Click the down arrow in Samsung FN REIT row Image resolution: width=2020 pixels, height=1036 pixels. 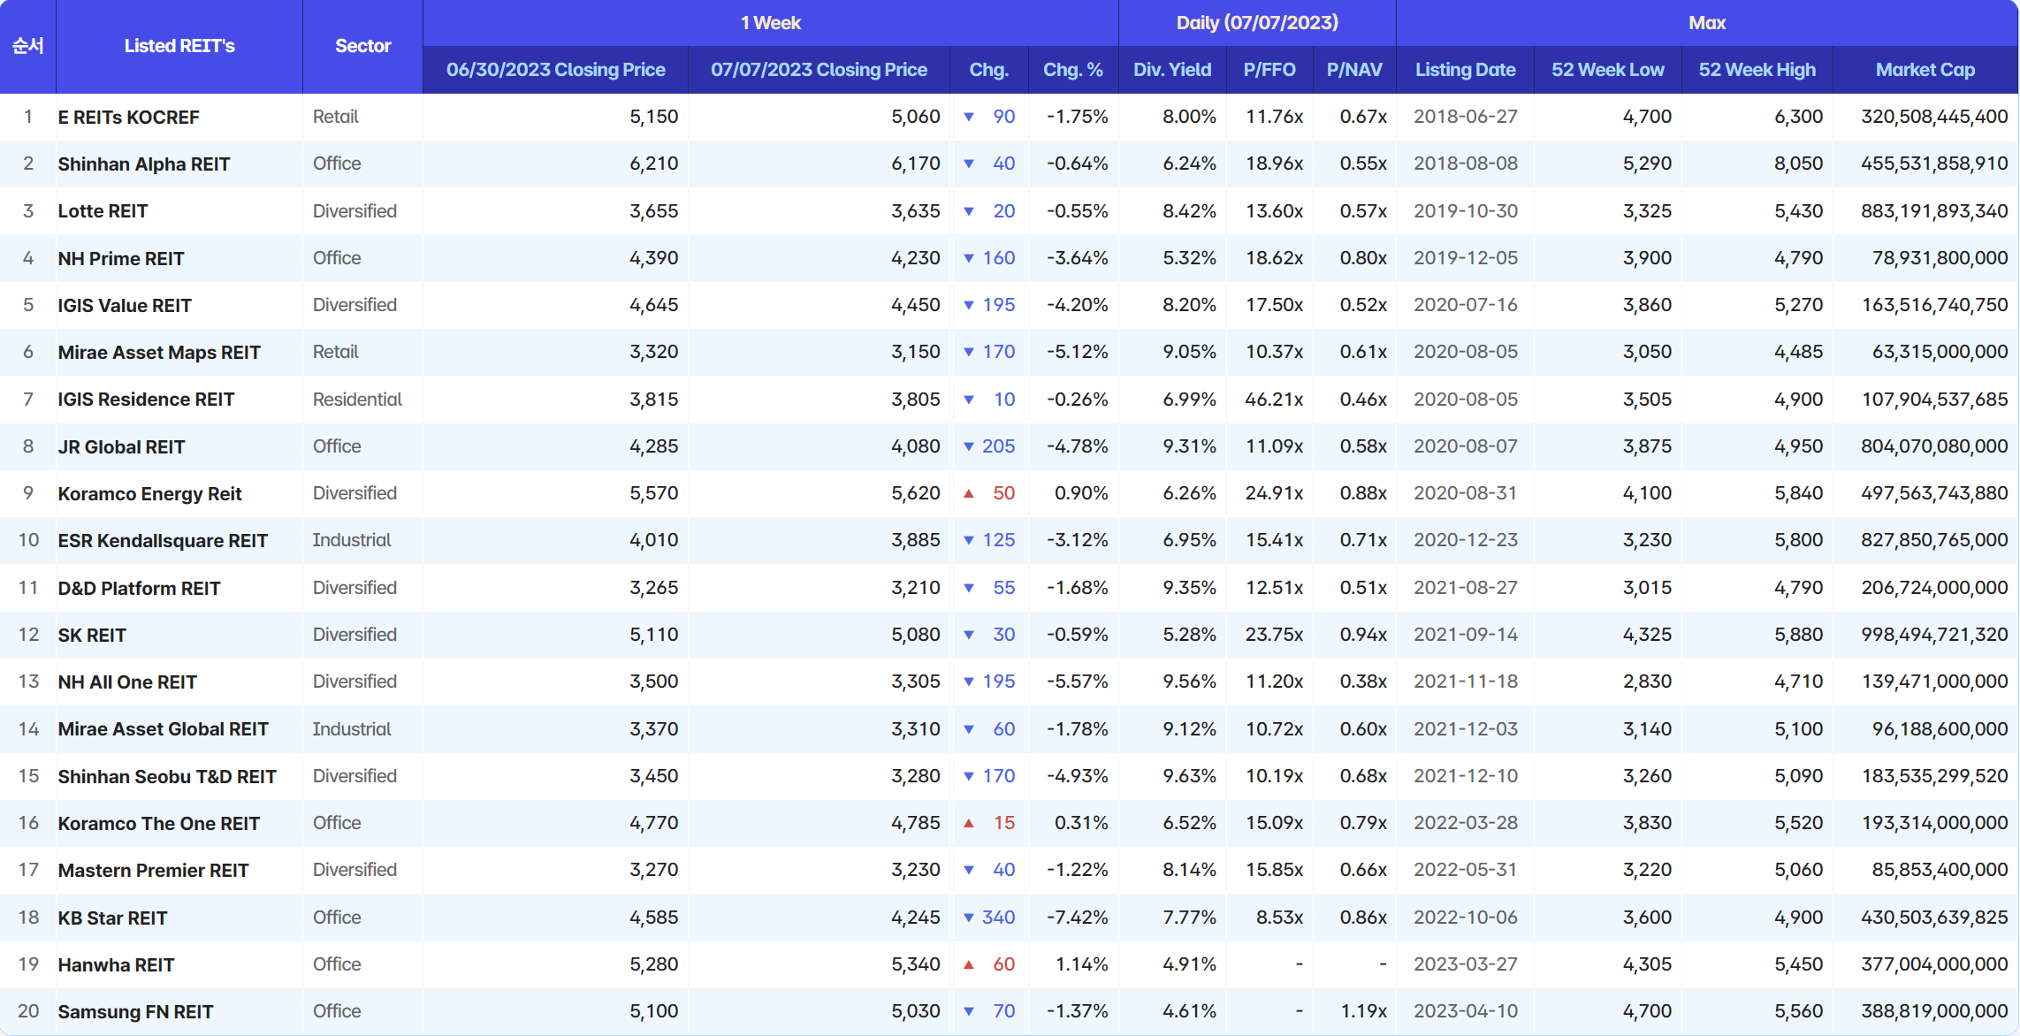coord(969,1011)
